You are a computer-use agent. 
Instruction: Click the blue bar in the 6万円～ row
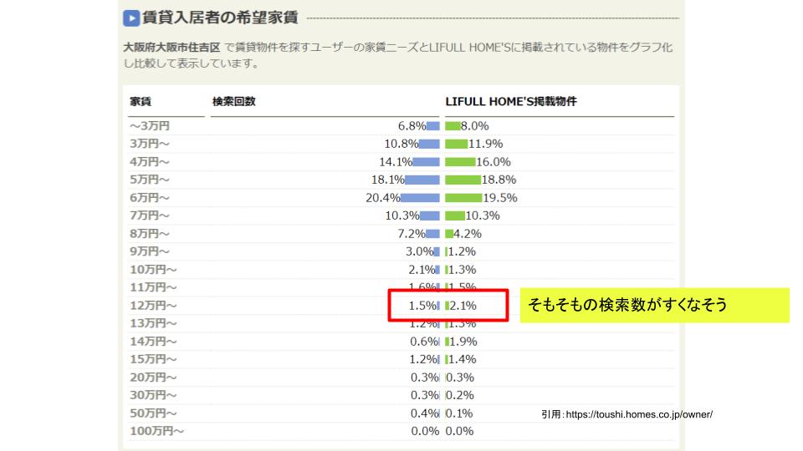coord(419,198)
